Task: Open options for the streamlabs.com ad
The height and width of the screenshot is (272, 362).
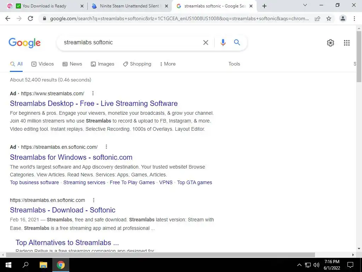Action: click(x=93, y=93)
